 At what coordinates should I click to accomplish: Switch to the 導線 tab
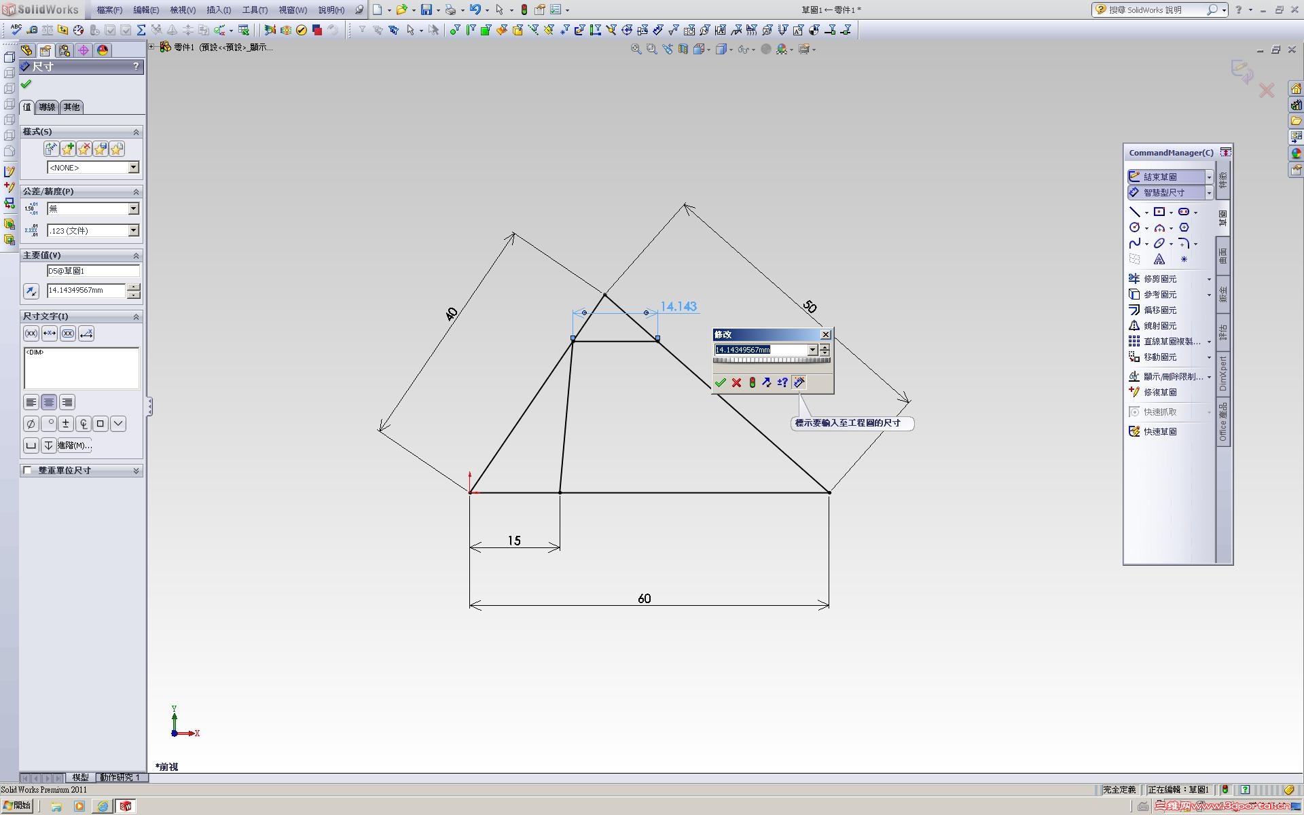pyautogui.click(x=47, y=107)
